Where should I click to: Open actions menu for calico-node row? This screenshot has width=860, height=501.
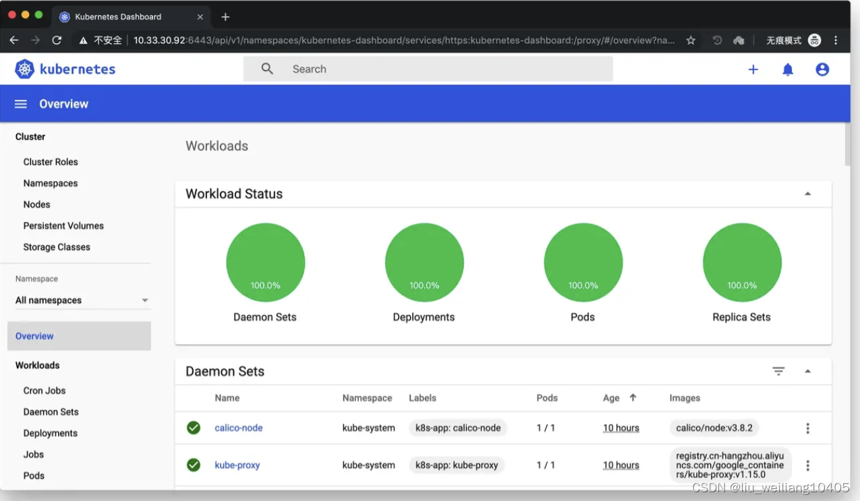(x=807, y=428)
